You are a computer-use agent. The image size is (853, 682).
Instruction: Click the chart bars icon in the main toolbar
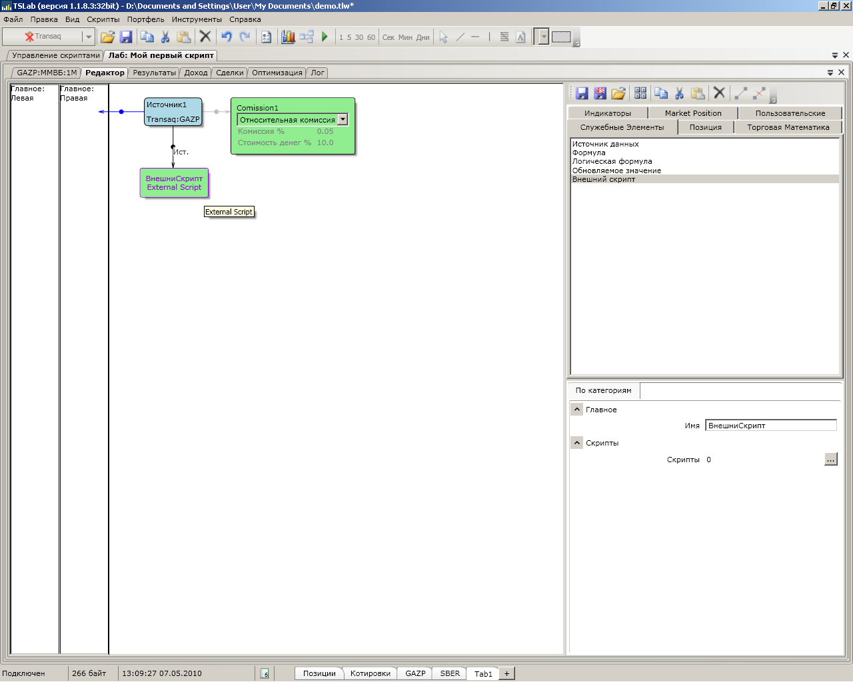click(x=288, y=37)
